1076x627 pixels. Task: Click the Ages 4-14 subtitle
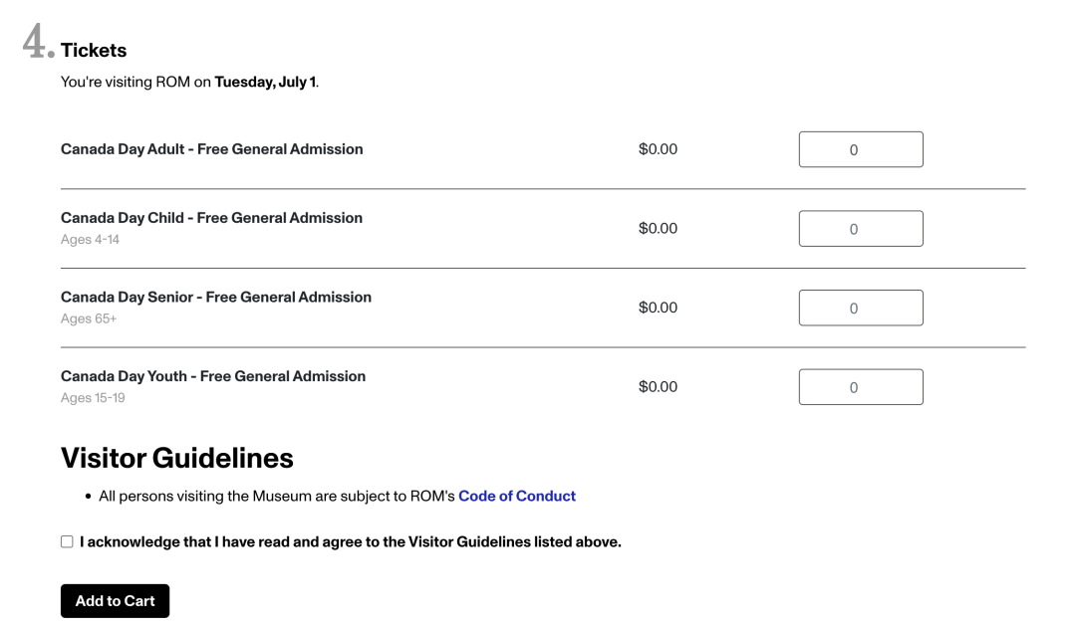pyautogui.click(x=90, y=239)
